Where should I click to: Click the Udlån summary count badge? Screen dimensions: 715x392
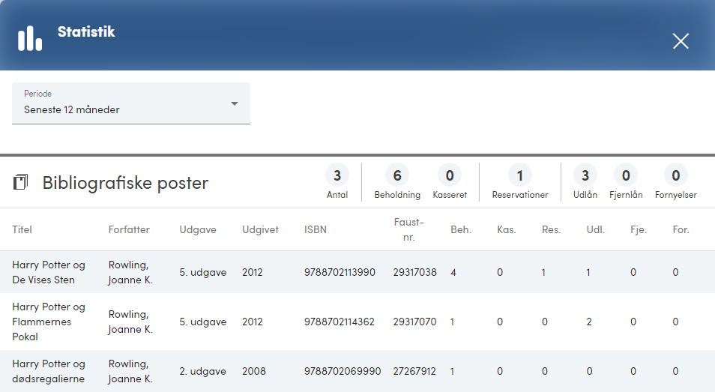[585, 175]
